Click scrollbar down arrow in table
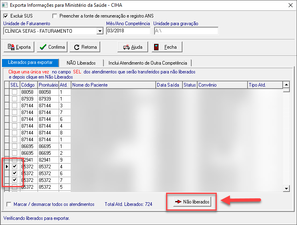297x225 pixels. coord(286,188)
